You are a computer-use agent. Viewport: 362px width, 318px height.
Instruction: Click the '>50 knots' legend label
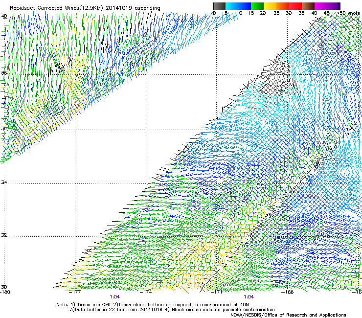click(348, 13)
